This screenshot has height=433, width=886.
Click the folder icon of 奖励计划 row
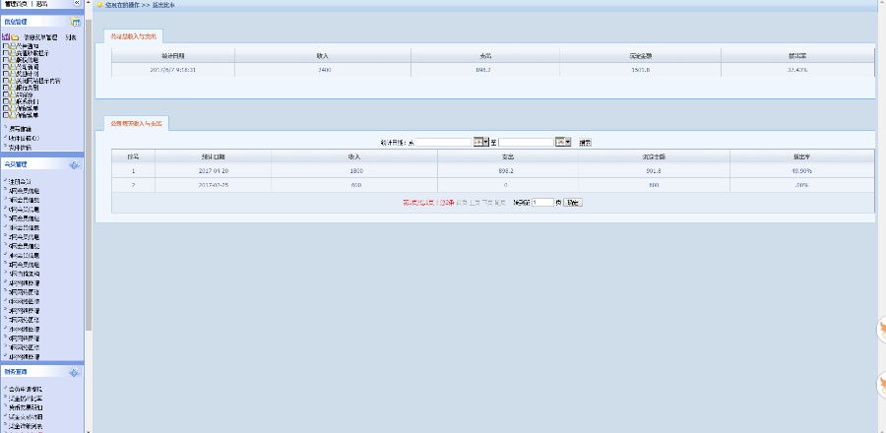(13, 74)
